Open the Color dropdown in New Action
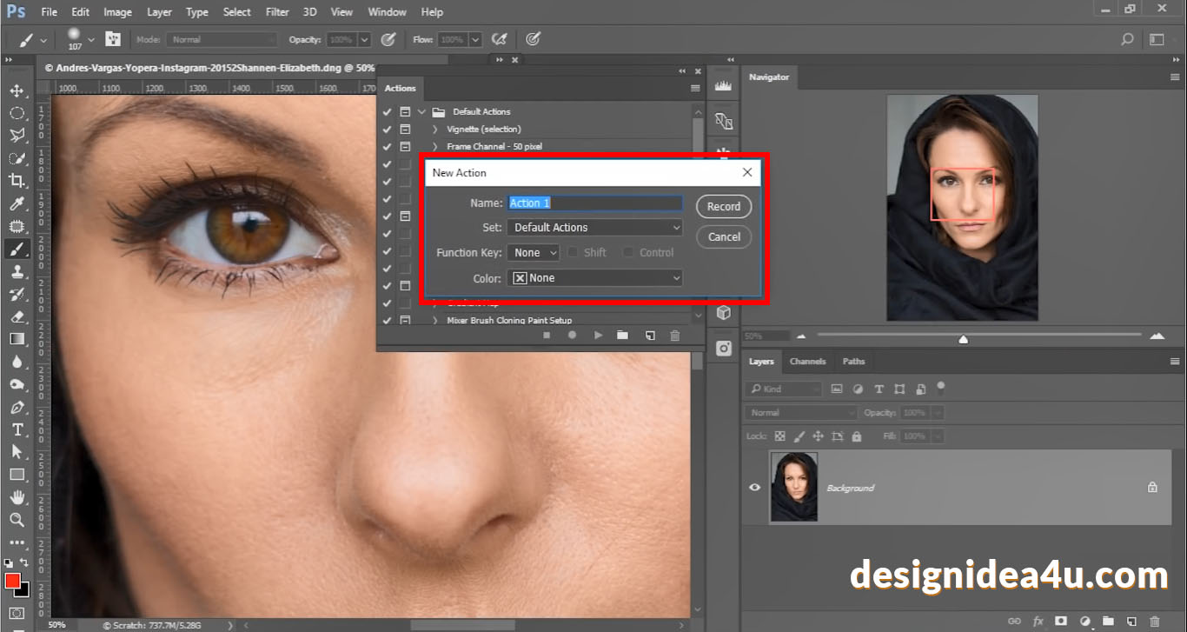This screenshot has height=632, width=1187. point(594,278)
